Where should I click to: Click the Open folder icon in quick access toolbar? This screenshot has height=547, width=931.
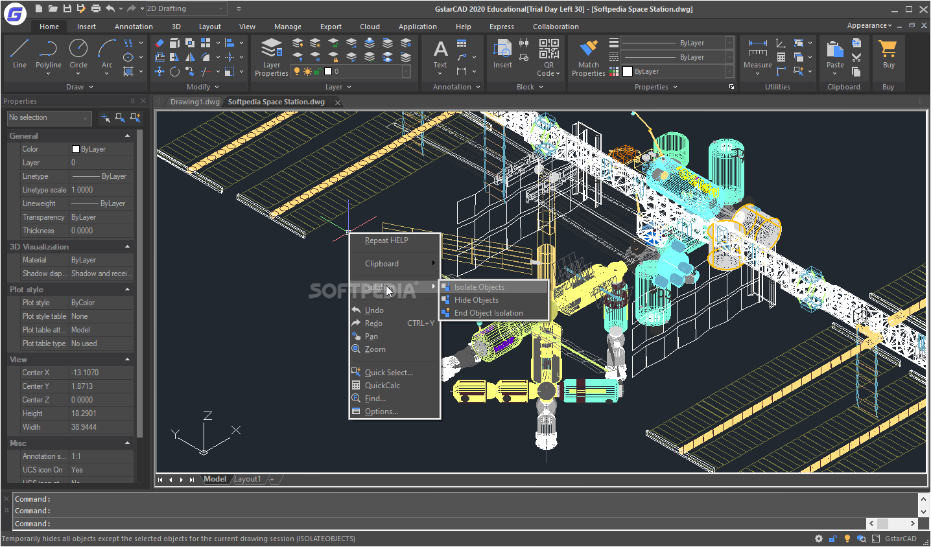coord(53,8)
